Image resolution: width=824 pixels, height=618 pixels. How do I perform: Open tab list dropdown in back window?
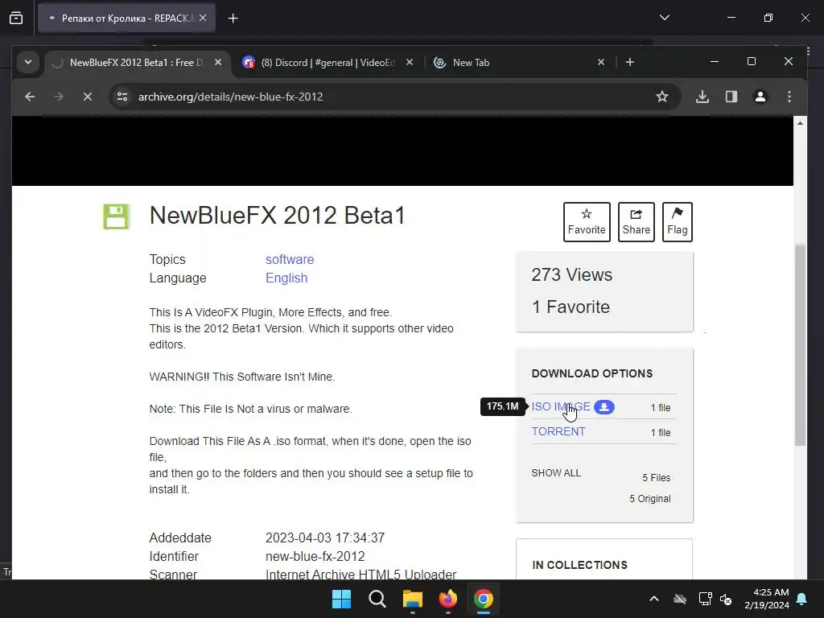664,18
